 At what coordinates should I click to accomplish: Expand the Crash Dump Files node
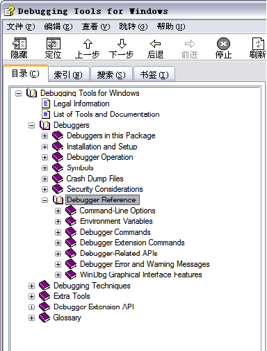(44, 179)
